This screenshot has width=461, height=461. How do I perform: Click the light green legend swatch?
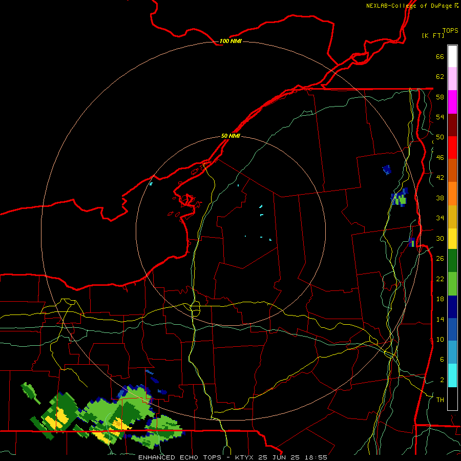pos(452,284)
